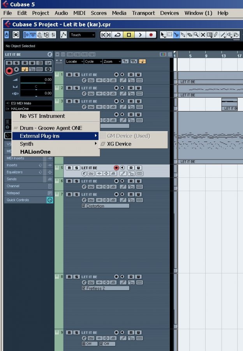Toggle the Inspector large red record enable
The width and height of the screenshot is (243, 351).
pos(9,71)
